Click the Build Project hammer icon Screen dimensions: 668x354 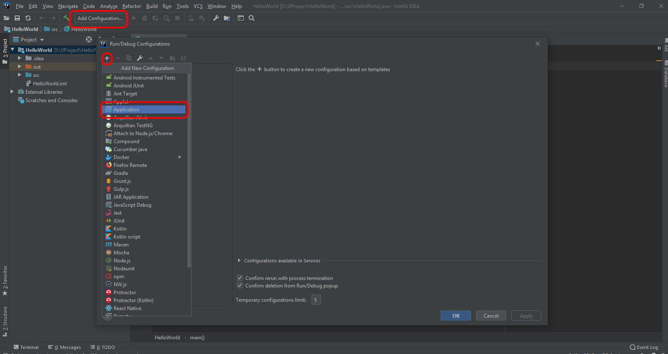[x=66, y=18]
